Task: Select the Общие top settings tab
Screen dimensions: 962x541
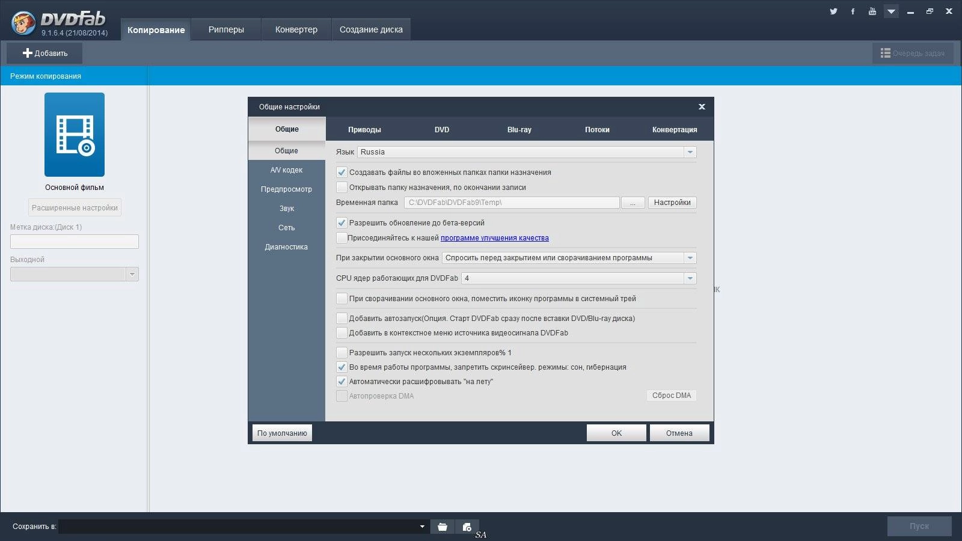Action: click(287, 129)
